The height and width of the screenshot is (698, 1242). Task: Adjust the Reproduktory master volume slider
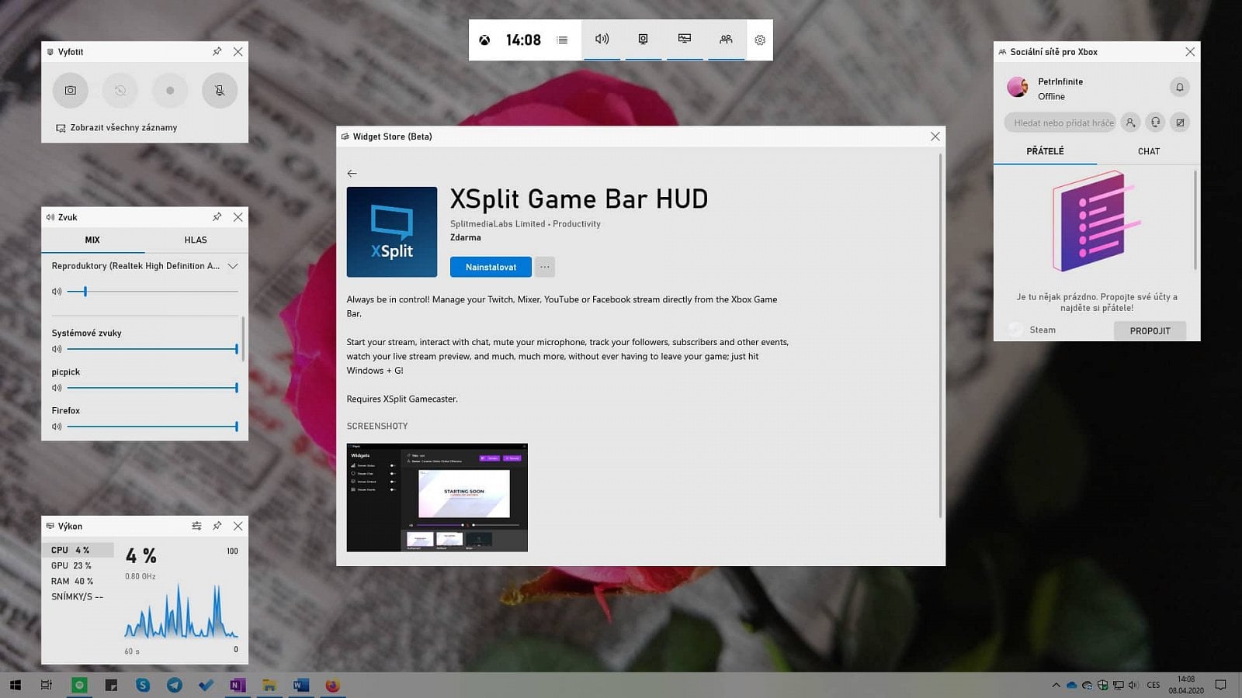coord(152,292)
